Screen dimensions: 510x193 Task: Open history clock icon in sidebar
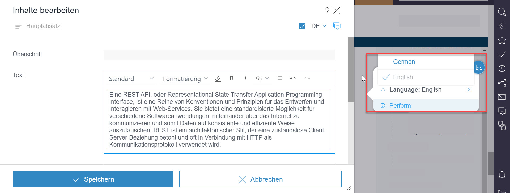502,69
